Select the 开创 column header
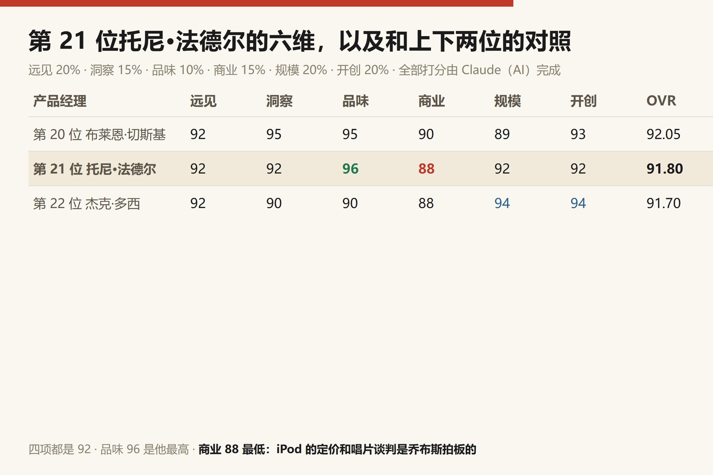Viewport: 713px width, 475px height. coord(584,101)
